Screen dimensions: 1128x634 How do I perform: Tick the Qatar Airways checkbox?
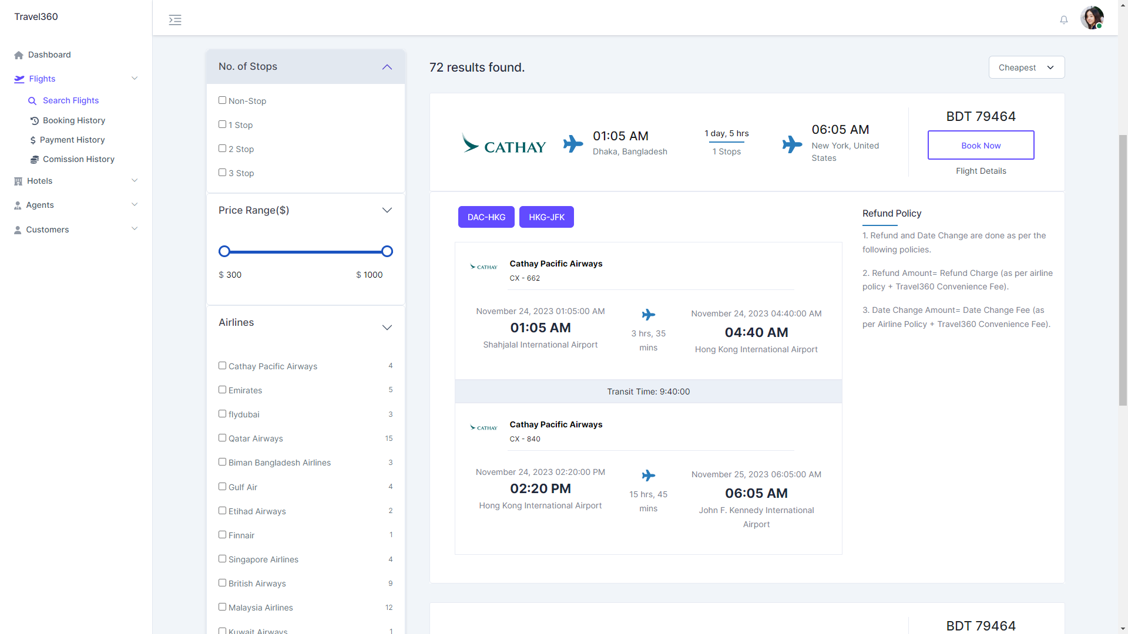coord(222,438)
